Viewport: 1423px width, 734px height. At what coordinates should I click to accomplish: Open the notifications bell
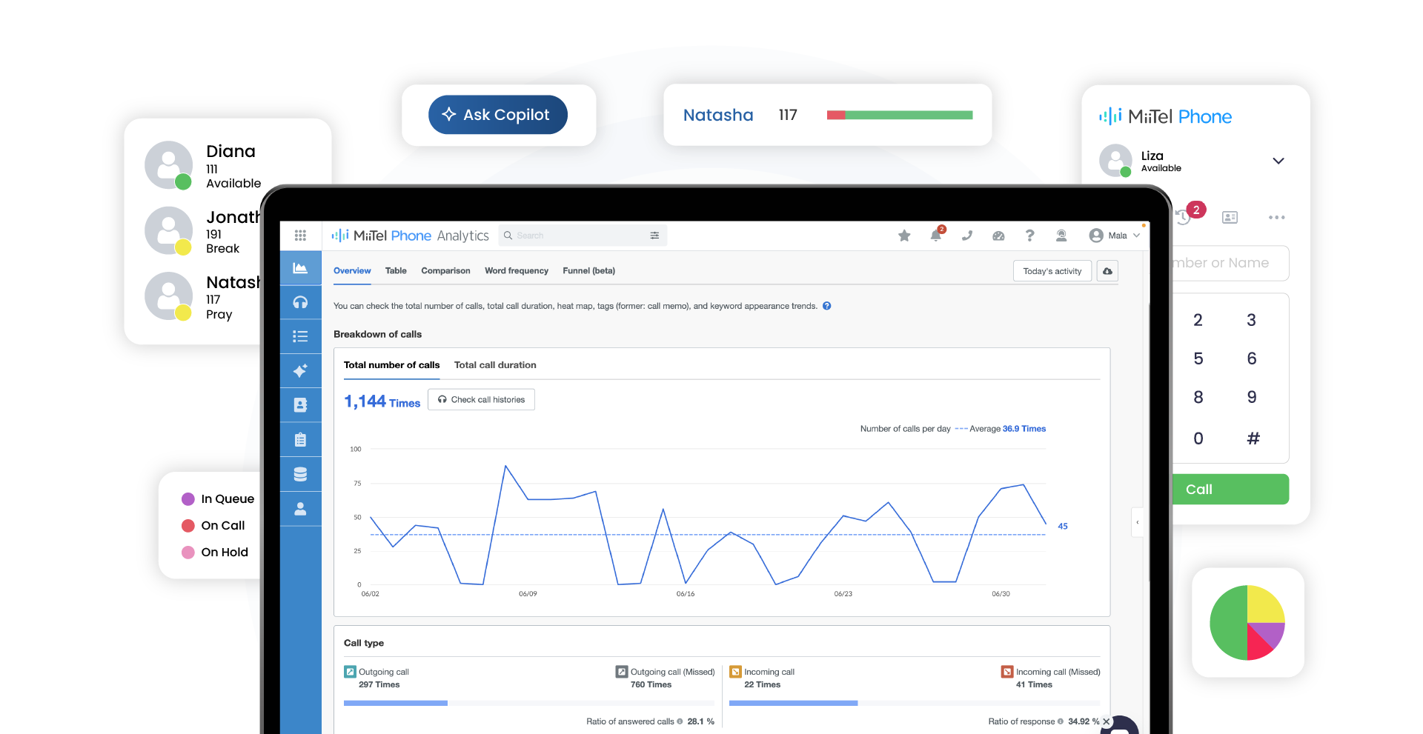pyautogui.click(x=936, y=236)
